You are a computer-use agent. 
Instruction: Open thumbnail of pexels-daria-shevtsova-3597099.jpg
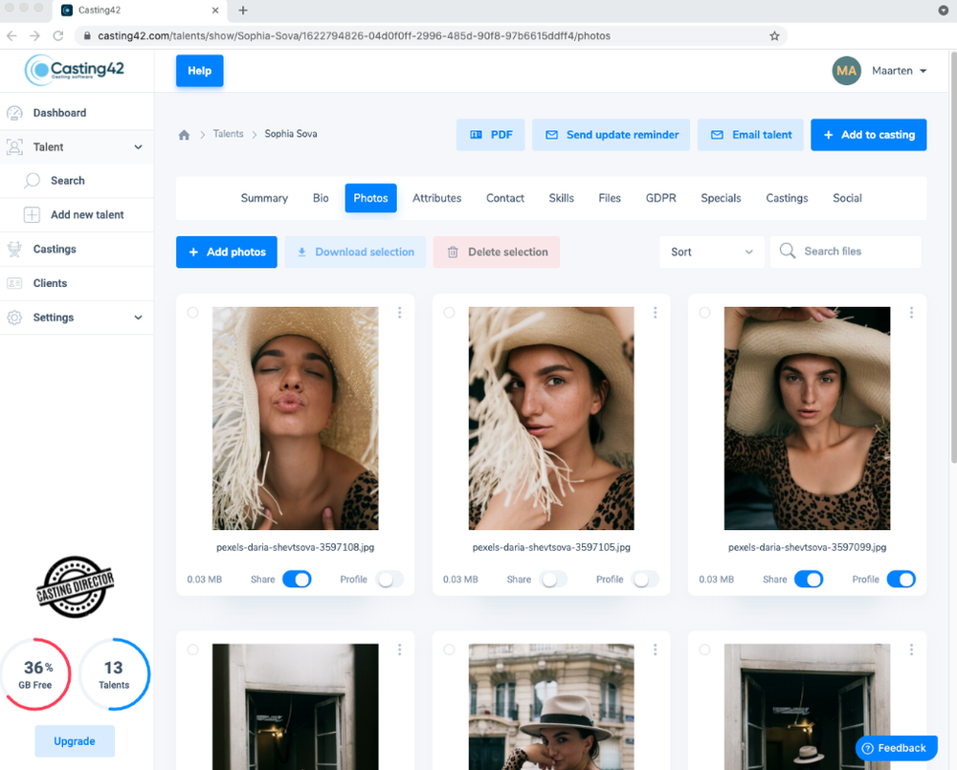coord(807,419)
